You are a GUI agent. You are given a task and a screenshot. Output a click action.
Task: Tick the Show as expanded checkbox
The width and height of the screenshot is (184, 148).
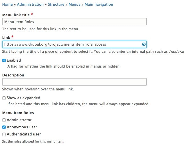click(x=4, y=98)
